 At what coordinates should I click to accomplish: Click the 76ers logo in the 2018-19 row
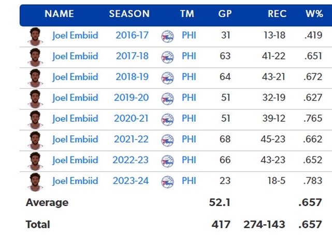pyautogui.click(x=167, y=77)
